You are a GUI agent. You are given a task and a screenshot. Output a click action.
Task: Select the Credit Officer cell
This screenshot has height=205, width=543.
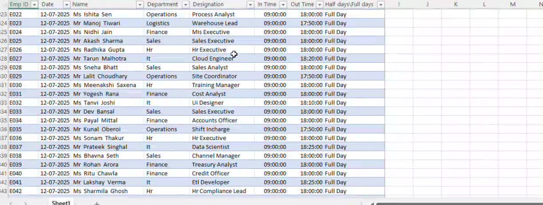[x=222, y=173]
